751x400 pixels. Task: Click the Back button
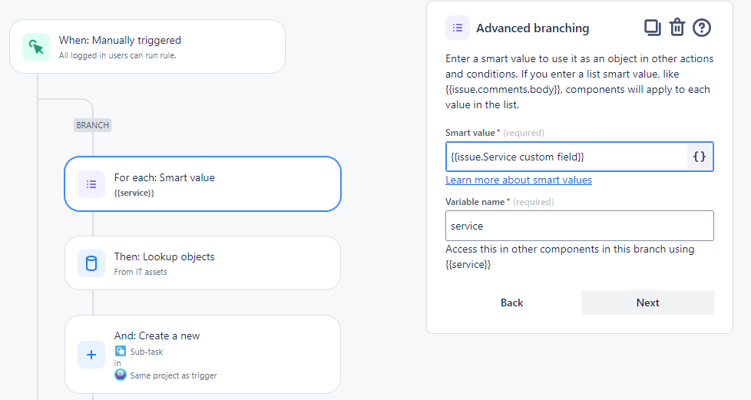(x=511, y=302)
